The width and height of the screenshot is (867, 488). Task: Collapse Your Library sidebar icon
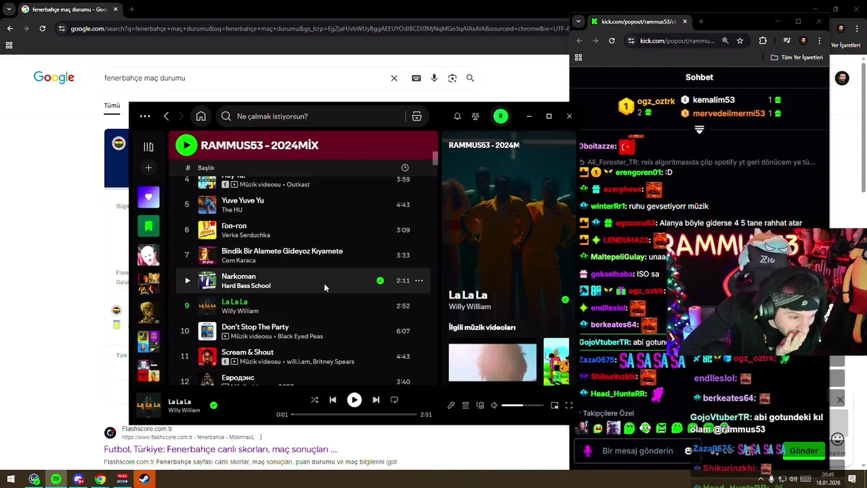(148, 146)
